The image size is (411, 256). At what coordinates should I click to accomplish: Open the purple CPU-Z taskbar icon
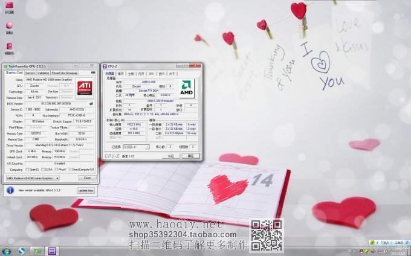click(x=52, y=251)
